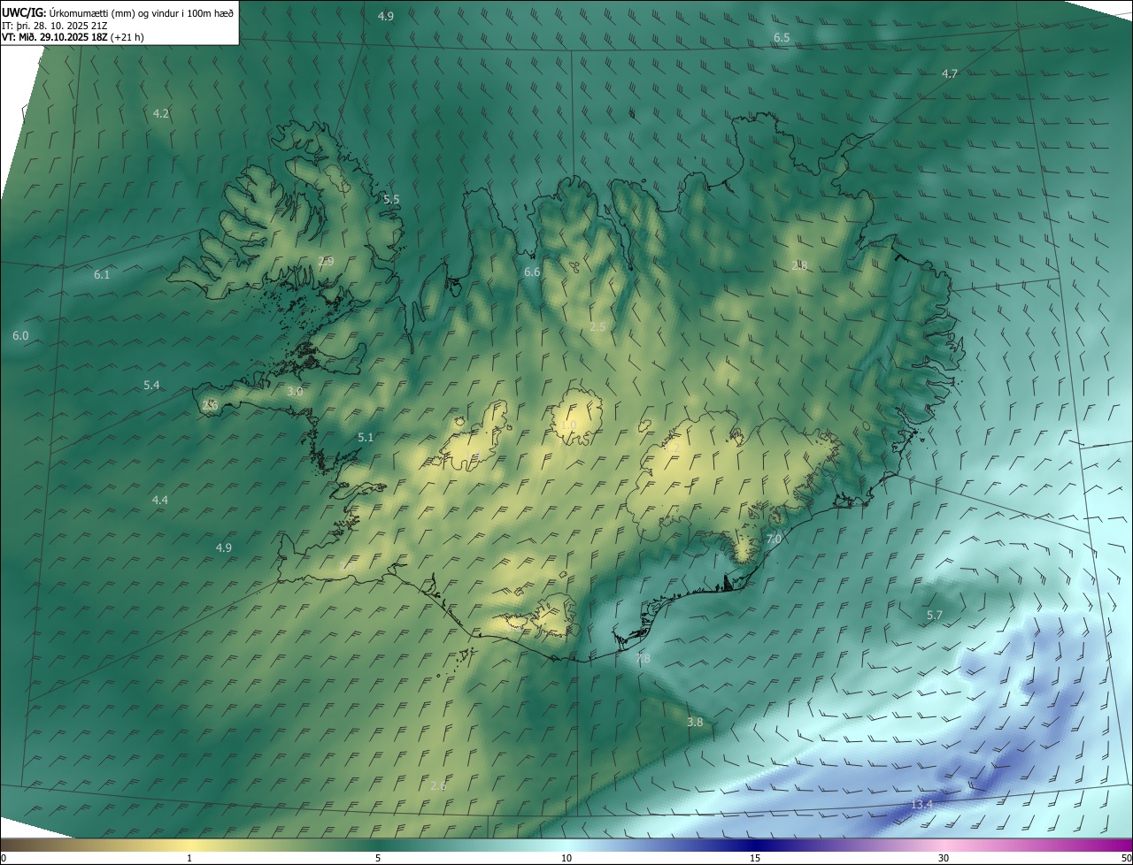Screen dimensions: 1133x865
Task: Click the 6.5 value label
Action: point(782,37)
